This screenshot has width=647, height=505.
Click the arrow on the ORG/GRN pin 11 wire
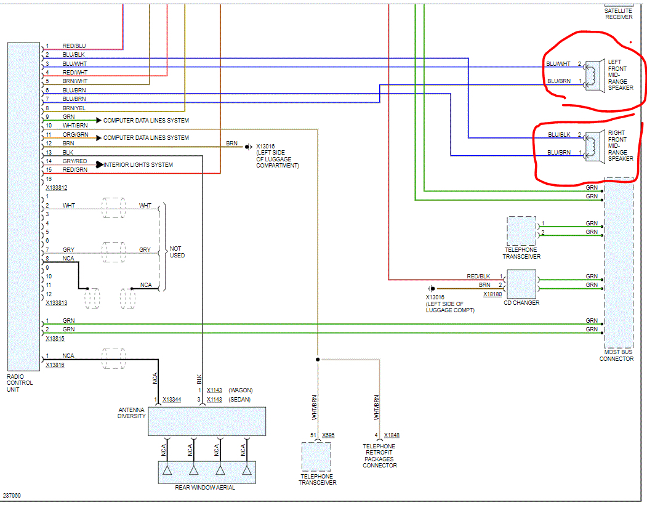(x=98, y=138)
